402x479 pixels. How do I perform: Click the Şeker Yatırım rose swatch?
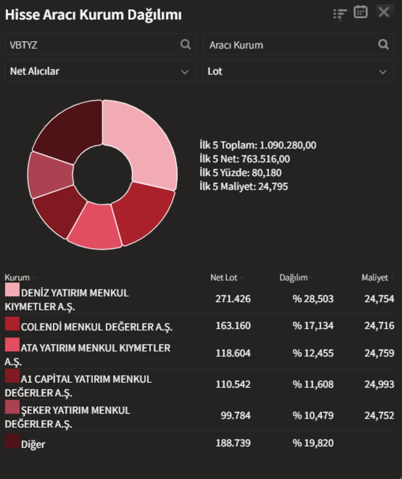pyautogui.click(x=12, y=407)
